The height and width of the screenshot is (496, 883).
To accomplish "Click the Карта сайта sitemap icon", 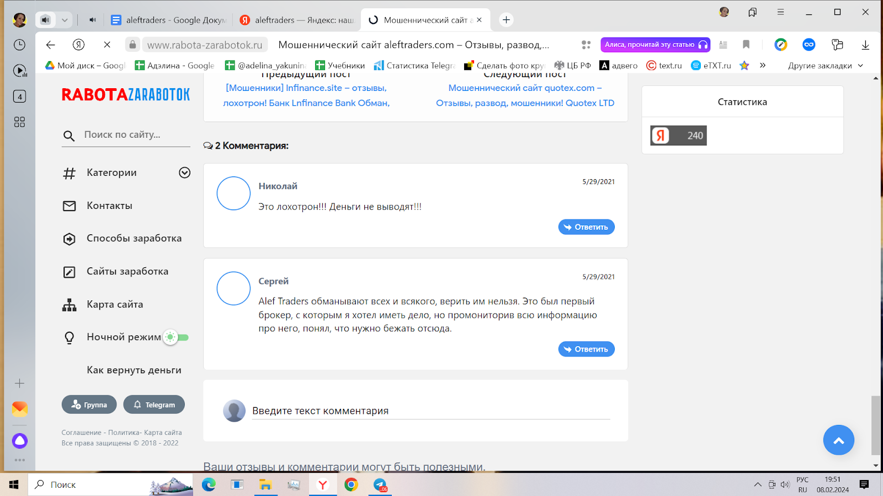I will coord(69,305).
